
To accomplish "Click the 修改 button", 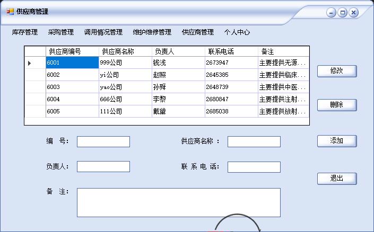I will (337, 71).
